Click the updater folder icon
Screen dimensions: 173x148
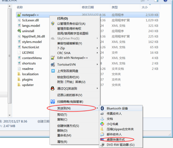point(19,85)
